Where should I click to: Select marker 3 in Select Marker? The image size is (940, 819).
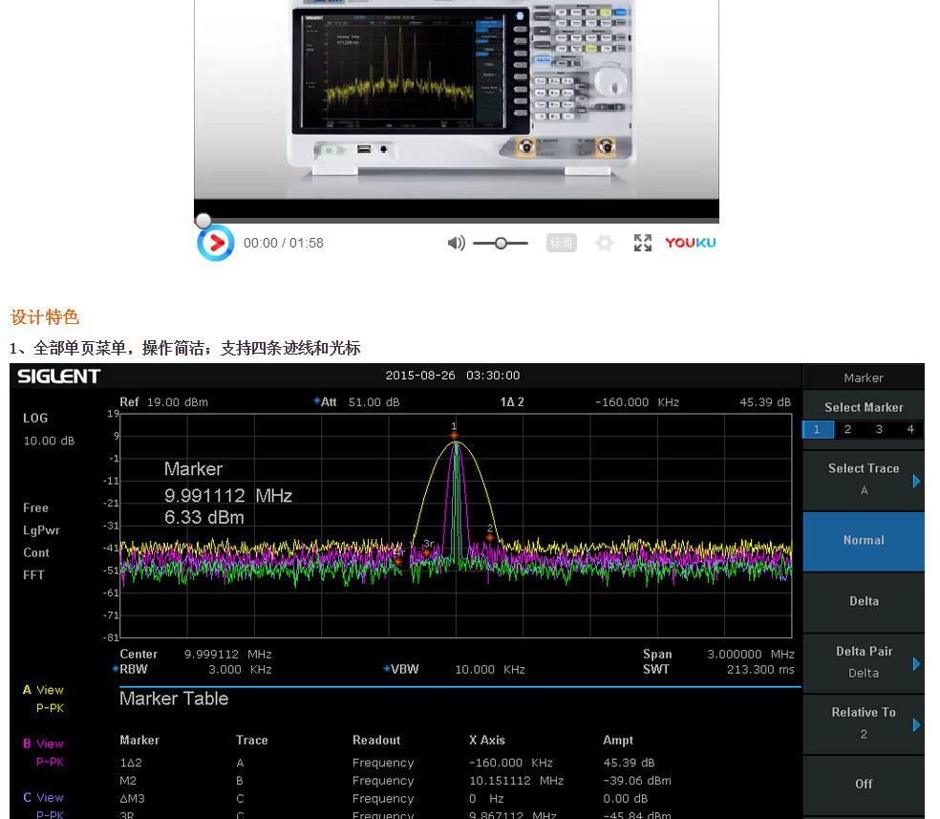pos(879,430)
